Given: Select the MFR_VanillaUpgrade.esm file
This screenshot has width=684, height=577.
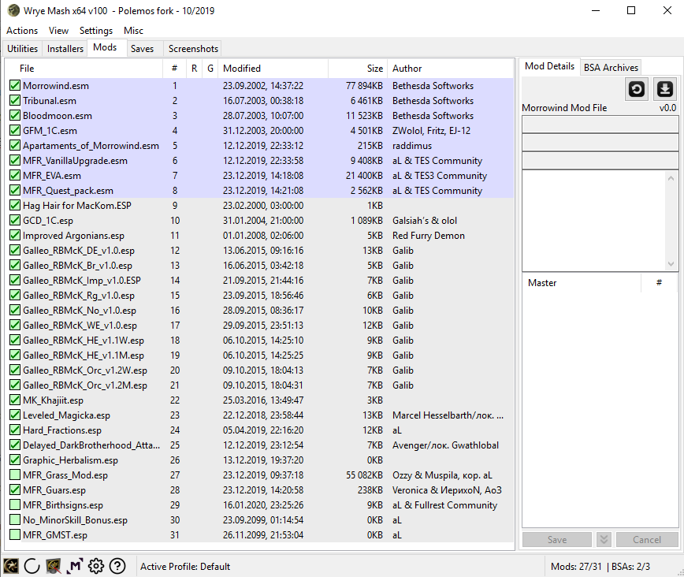Looking at the screenshot, I should (75, 161).
